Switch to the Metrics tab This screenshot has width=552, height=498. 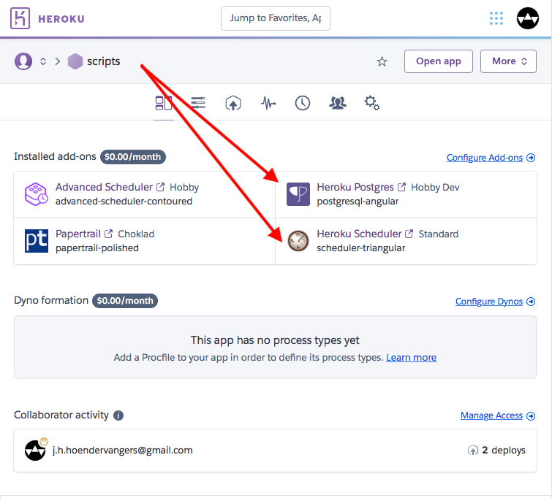coord(268,103)
